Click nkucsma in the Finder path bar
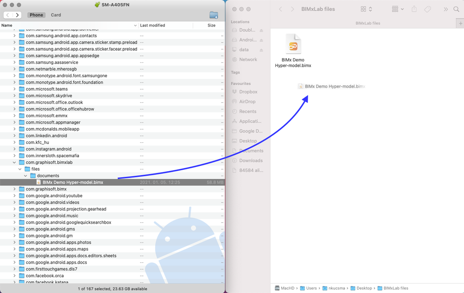This screenshot has height=293, width=464. [x=333, y=288]
